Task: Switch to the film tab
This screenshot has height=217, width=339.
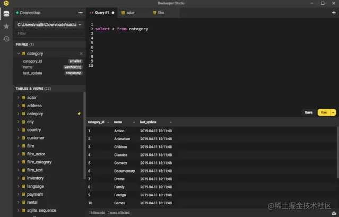Action: [x=161, y=13]
